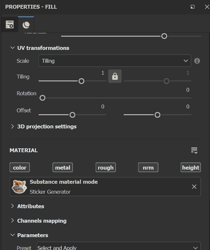210x250 pixels.
Task: Expand the Attributes section
Action: (x=13, y=206)
